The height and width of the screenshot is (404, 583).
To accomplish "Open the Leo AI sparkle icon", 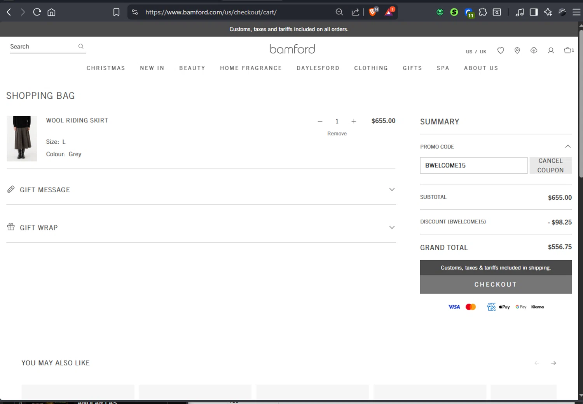I will point(548,12).
